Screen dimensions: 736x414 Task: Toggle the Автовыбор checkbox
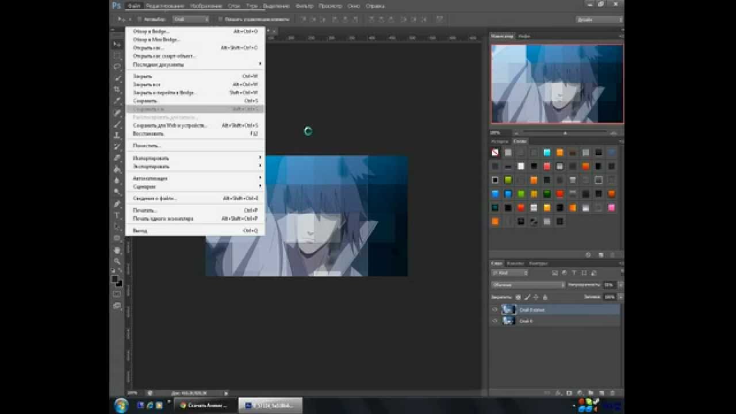140,19
